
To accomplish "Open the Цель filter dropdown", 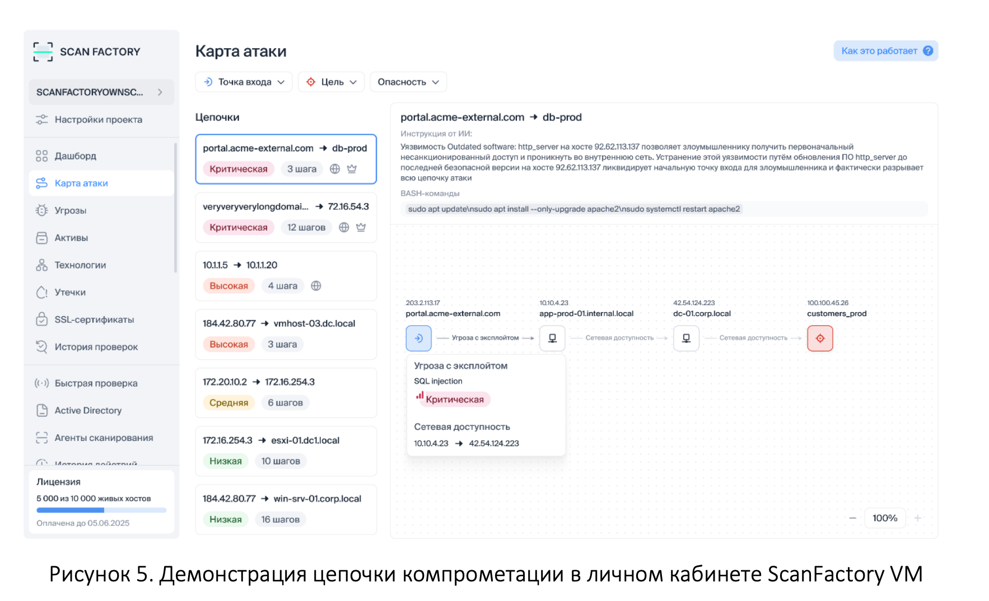I will click(x=331, y=82).
